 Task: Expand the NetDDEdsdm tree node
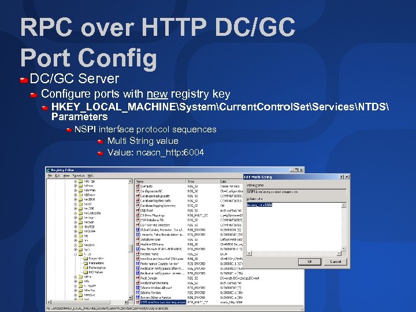click(75, 213)
